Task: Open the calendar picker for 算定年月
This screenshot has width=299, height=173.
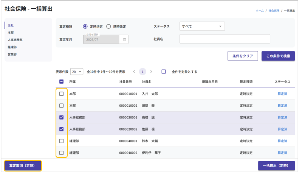Action: (x=124, y=39)
